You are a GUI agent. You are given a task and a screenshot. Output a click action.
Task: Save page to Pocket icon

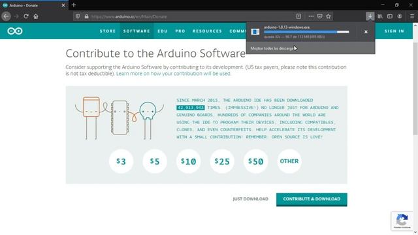coord(319,16)
